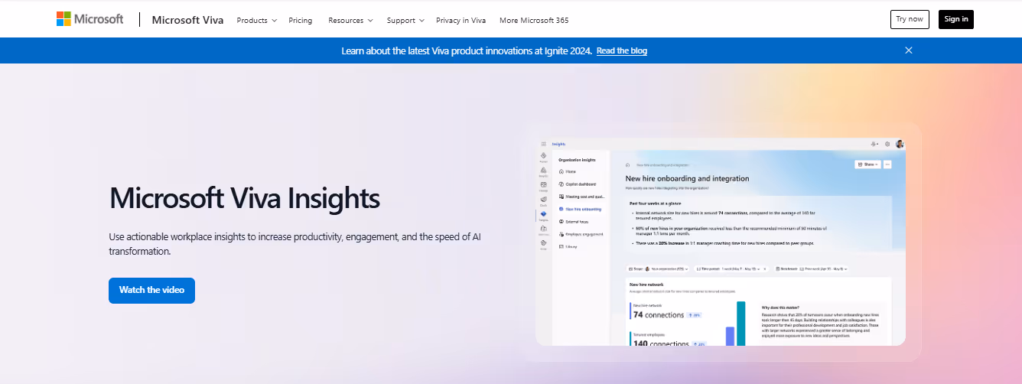Dismiss the Ignite 2024 announcement banner
The width and height of the screenshot is (1022, 384).
coord(909,50)
